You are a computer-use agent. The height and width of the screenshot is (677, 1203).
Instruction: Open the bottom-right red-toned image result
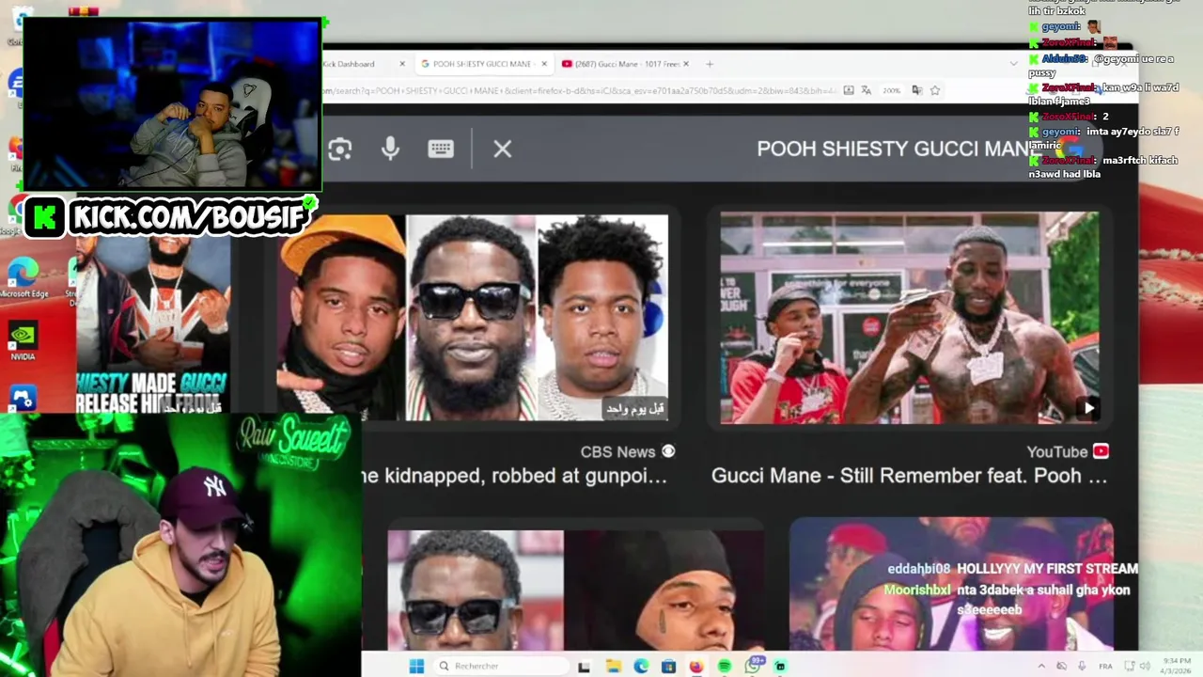coord(951,583)
